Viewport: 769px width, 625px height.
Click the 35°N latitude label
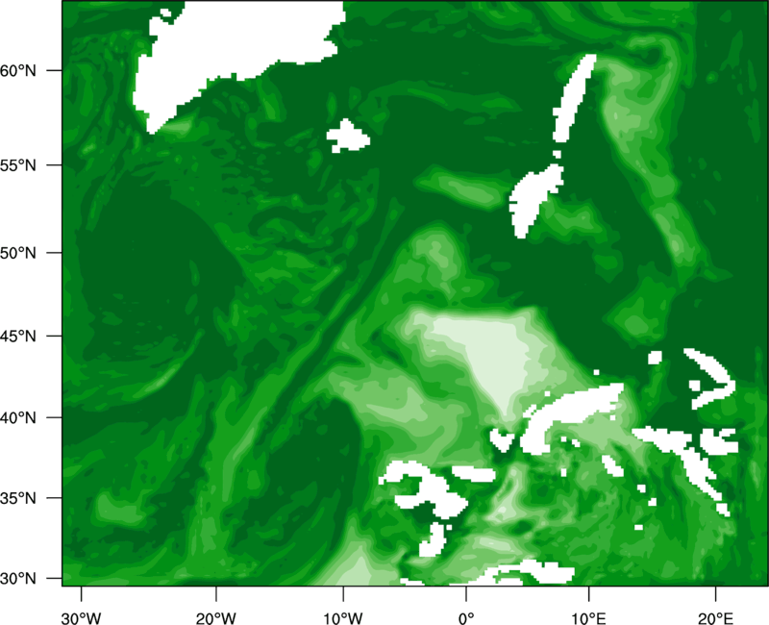pyautogui.click(x=18, y=498)
